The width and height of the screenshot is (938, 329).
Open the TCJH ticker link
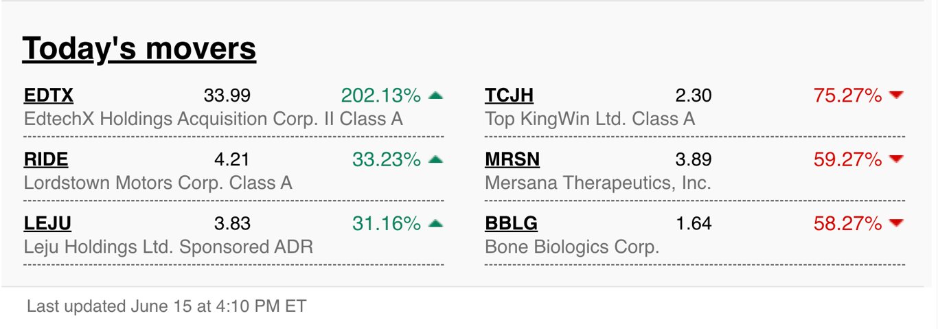pos(509,95)
